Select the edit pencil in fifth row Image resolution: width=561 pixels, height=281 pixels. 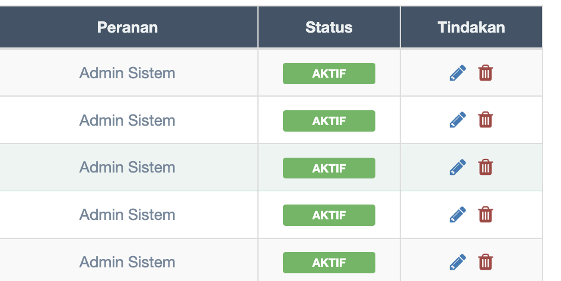pos(457,262)
